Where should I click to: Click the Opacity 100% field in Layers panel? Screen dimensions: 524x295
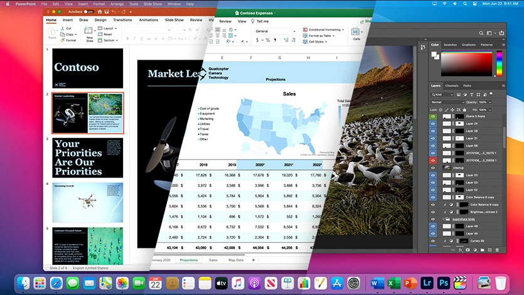point(483,102)
